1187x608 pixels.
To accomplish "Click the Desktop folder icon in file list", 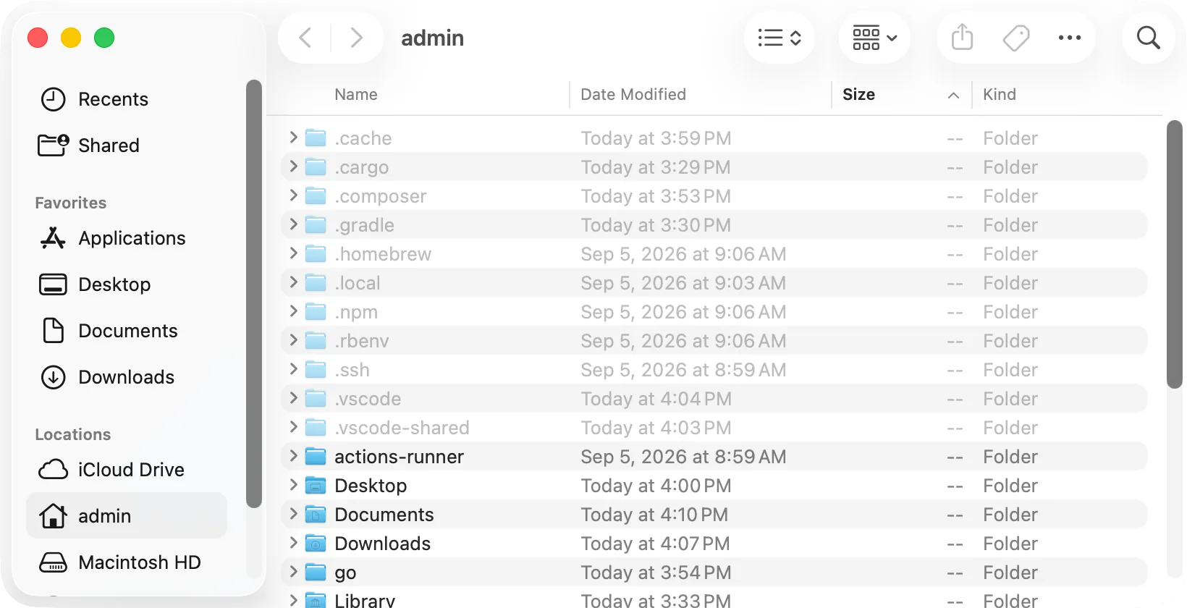I will coord(316,486).
